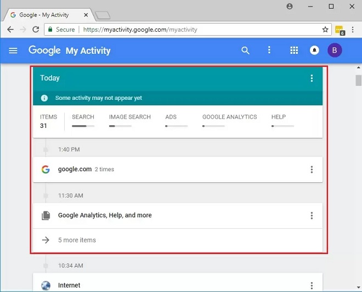The image size is (362, 292).
Task: Expand the 5 more items row
Action: (x=77, y=240)
